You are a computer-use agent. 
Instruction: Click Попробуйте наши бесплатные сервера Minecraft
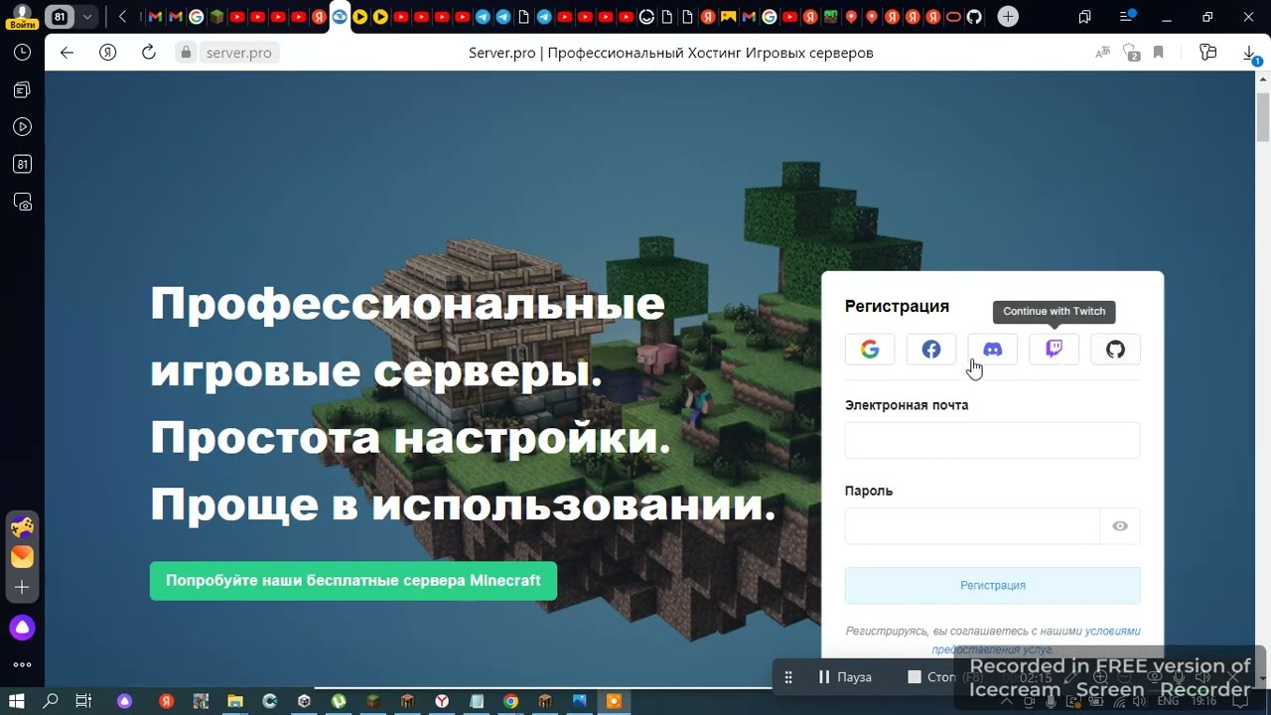click(x=353, y=581)
